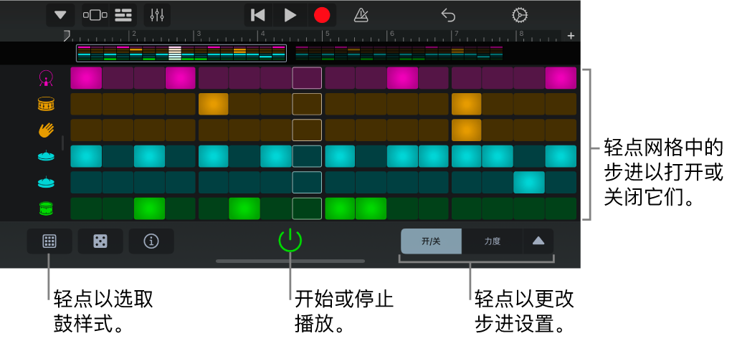Turn on highlighted step 8 in snare row

(307, 104)
